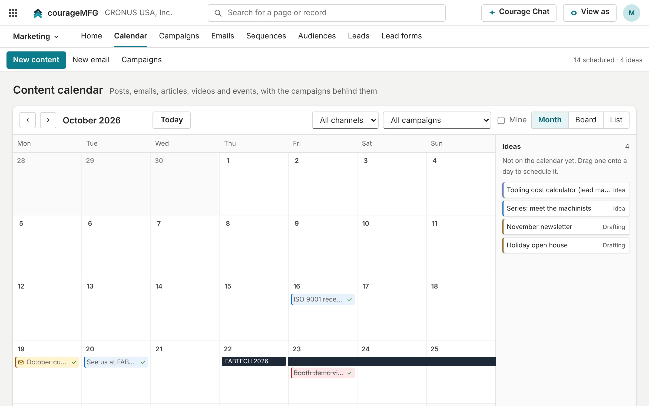Toggle the Mine checkbox

[501, 120]
